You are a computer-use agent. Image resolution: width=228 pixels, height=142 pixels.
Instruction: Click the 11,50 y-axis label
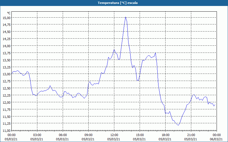[6, 117]
